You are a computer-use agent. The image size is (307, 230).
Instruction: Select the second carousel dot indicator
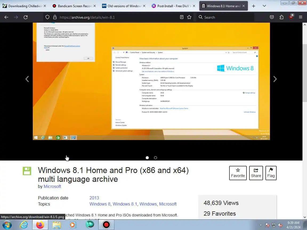[155, 158]
